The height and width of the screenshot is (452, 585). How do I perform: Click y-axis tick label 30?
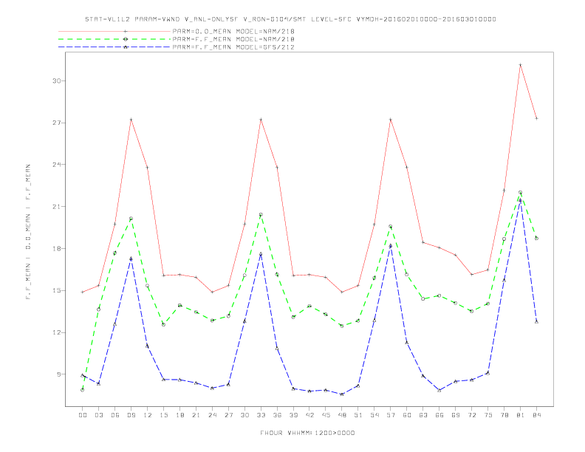click(56, 81)
